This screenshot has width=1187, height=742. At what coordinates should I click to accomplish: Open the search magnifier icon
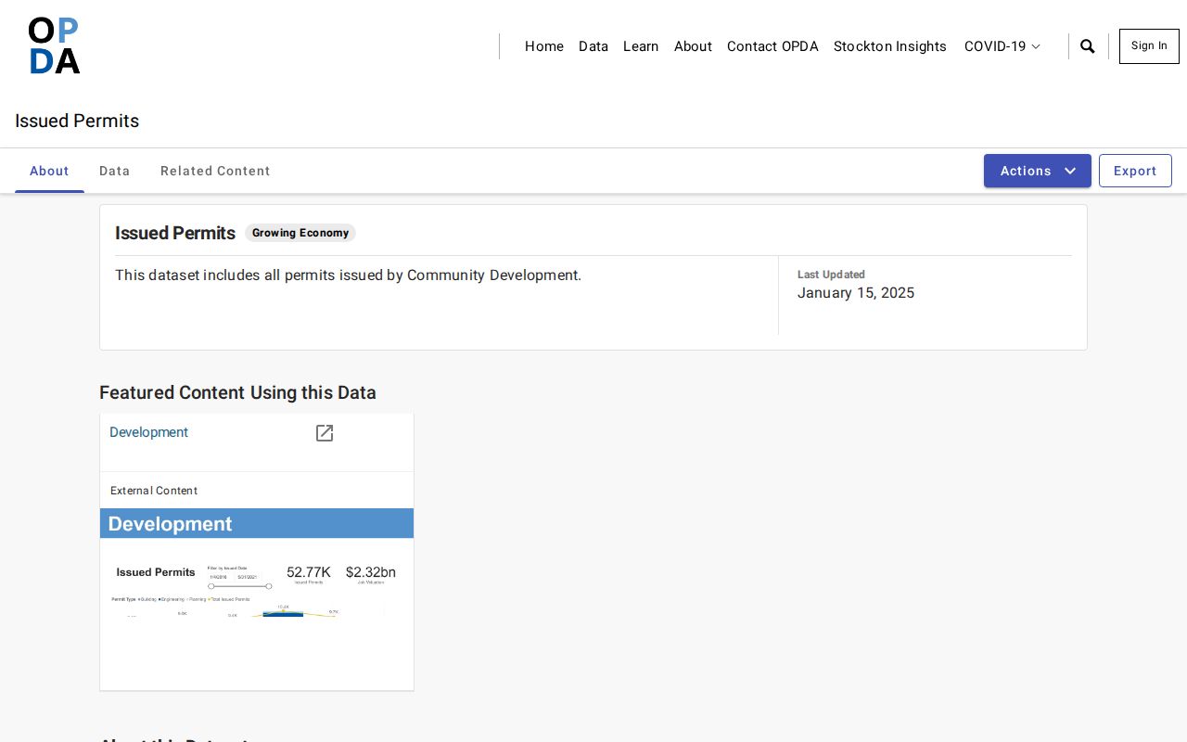click(1088, 46)
